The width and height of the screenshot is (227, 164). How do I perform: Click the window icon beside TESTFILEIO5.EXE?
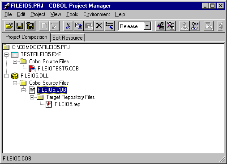coord(15,54)
